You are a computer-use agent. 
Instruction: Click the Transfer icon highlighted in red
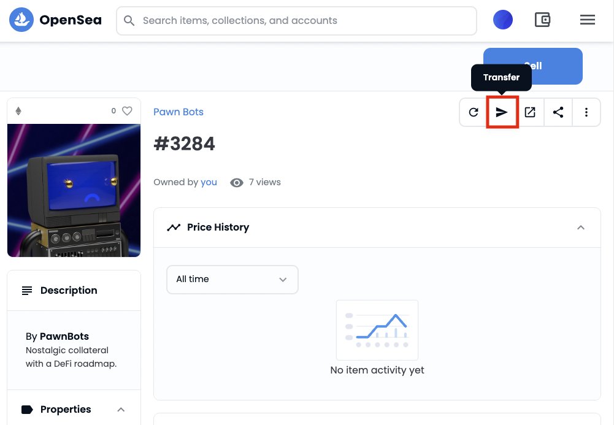pos(502,112)
